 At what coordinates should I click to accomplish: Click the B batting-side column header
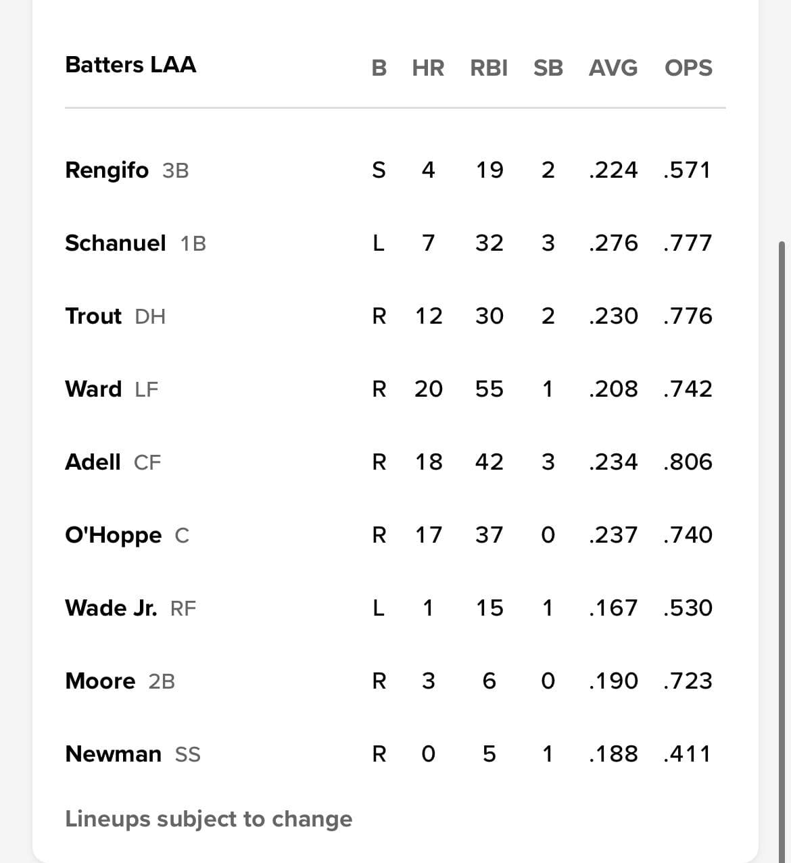[x=379, y=68]
